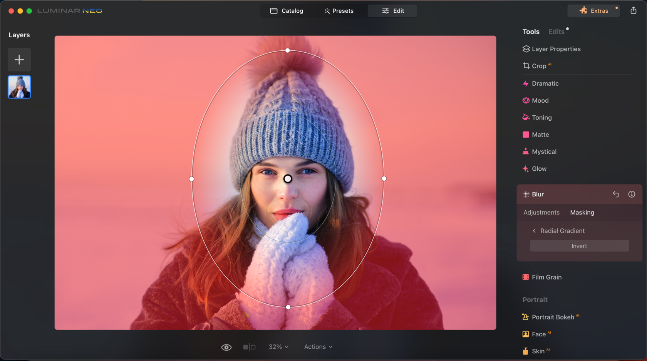Open the 32% zoom dropdown
647x361 pixels.
click(278, 347)
